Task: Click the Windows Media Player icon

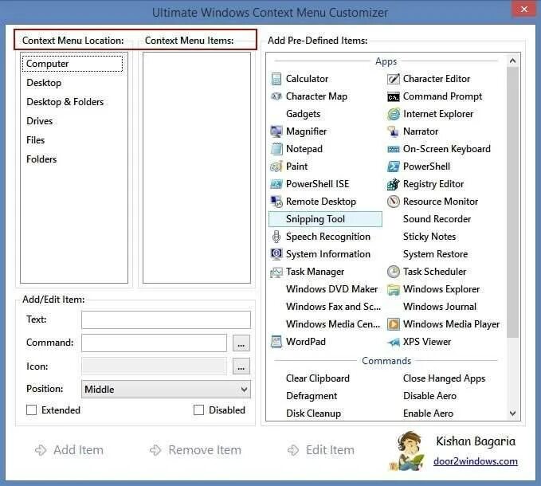Action: [394, 324]
